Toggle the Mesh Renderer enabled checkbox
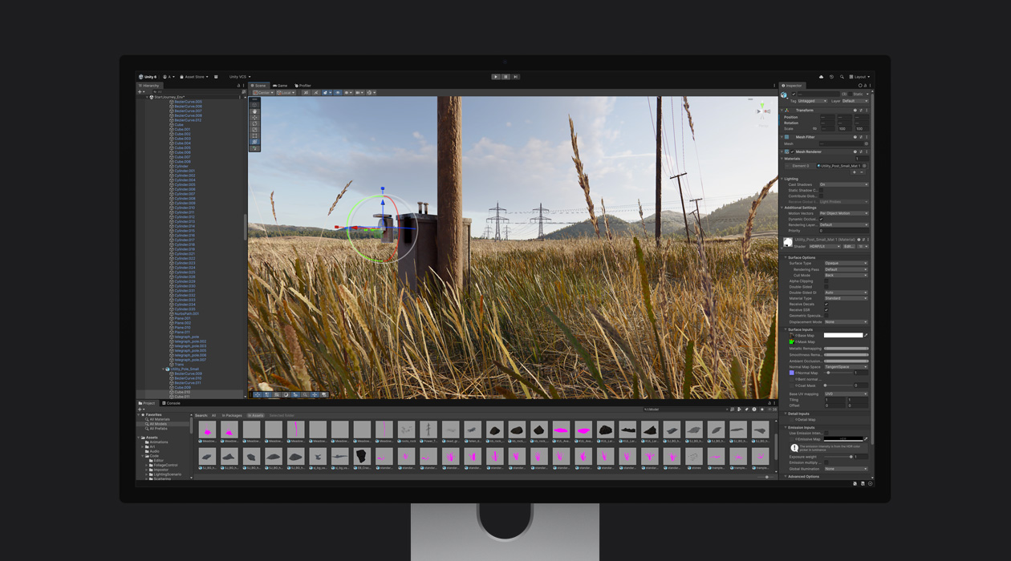This screenshot has height=561, width=1011. 793,151
